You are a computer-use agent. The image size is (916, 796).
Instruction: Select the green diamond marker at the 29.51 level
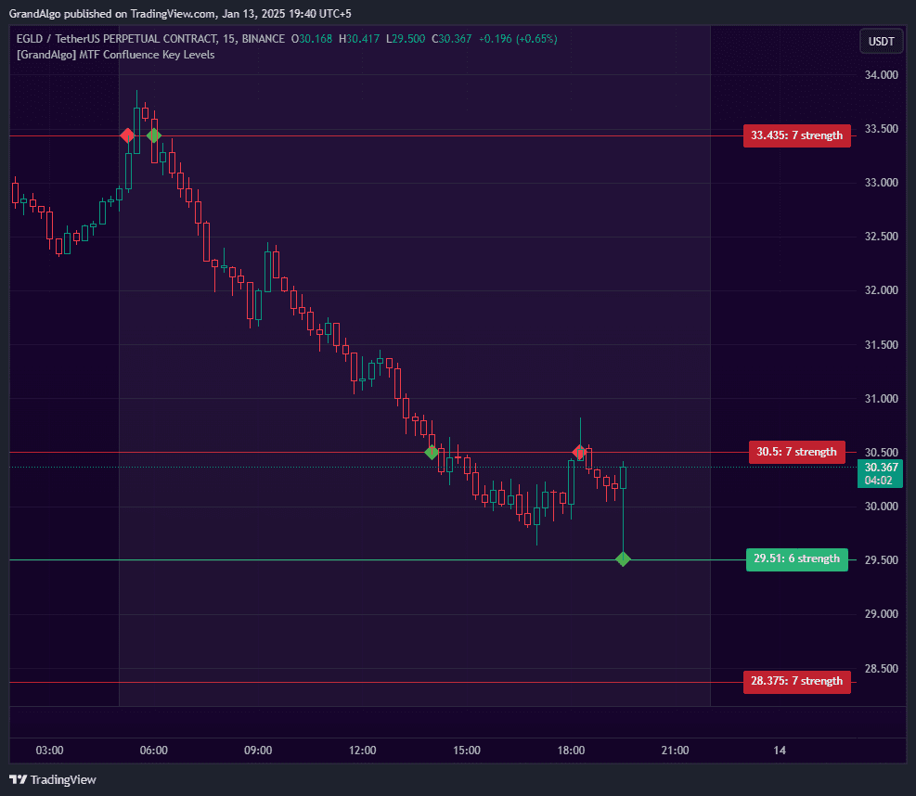(623, 559)
